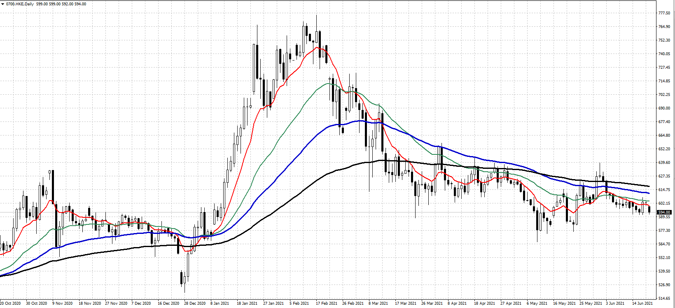The image size is (675, 308).
Task: Click the current price tag 594.00 on price axis
Action: click(664, 212)
